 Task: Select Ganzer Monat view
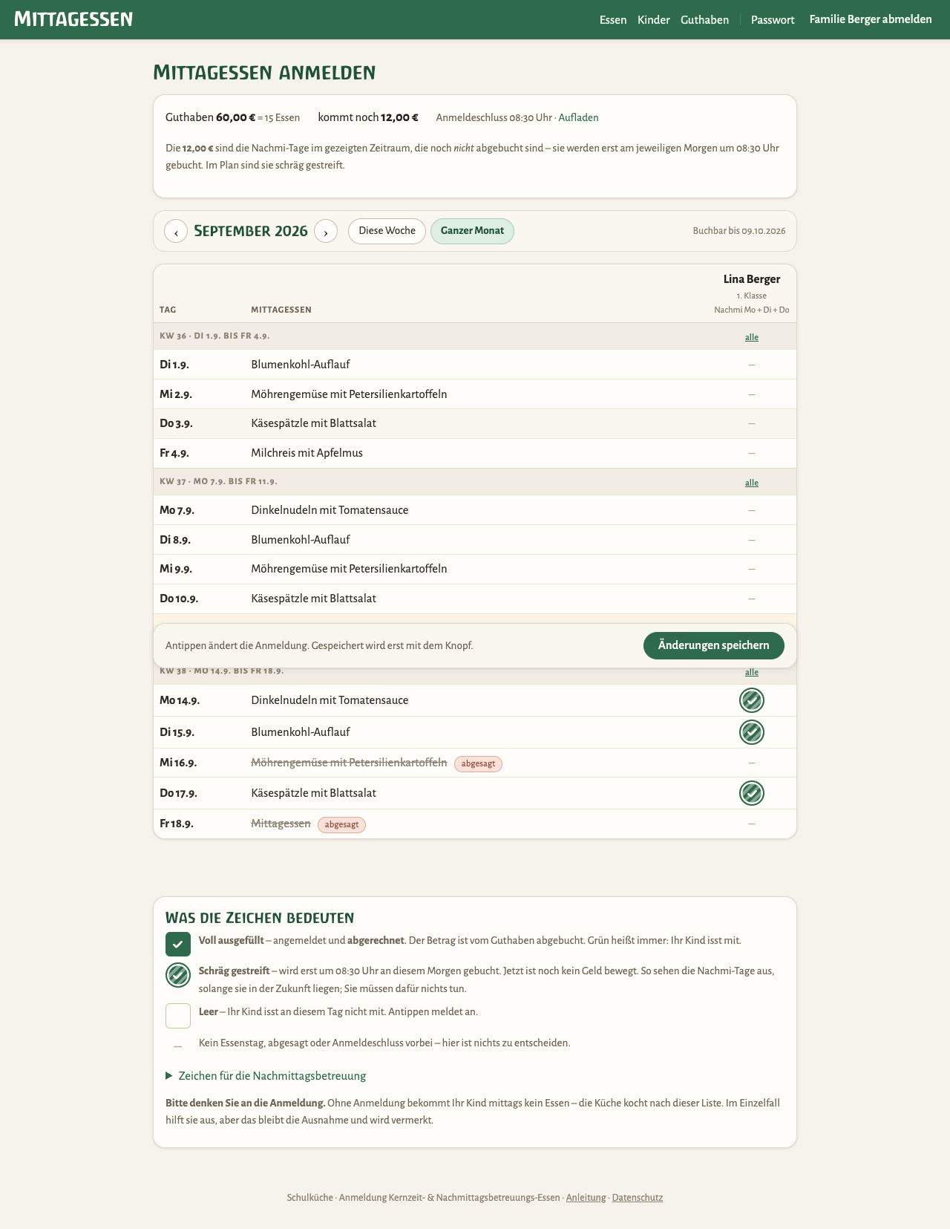click(x=472, y=231)
